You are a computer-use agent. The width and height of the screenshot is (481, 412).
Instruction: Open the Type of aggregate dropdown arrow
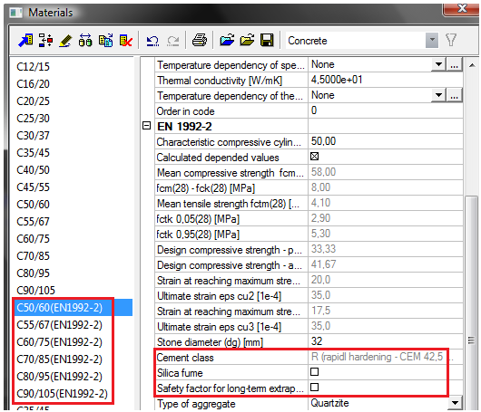click(455, 403)
